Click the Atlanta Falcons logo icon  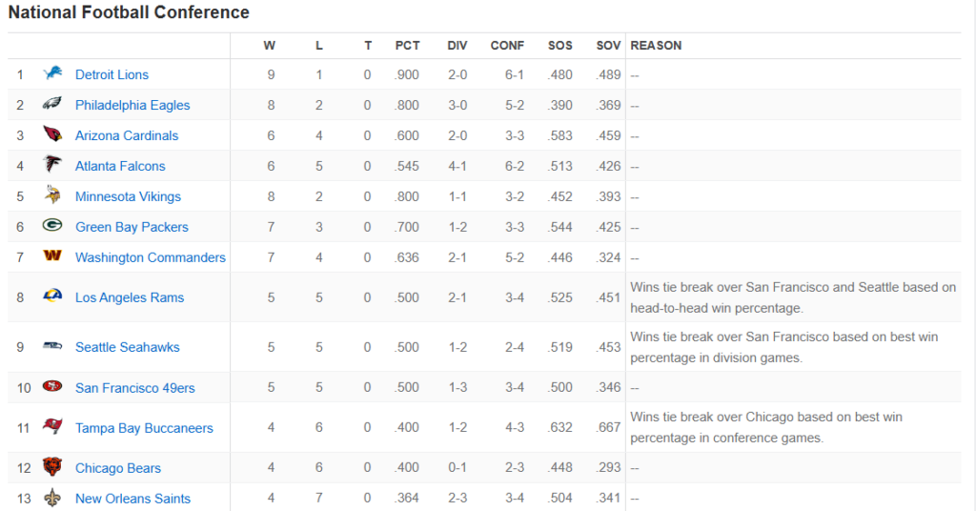coord(52,164)
